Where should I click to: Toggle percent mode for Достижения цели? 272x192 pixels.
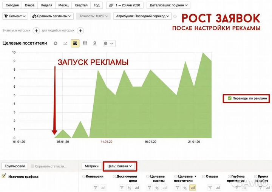click(x=129, y=188)
